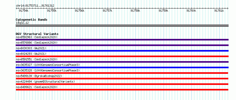
Task: Click the DGV Structural Variants track title
Action: [37, 34]
